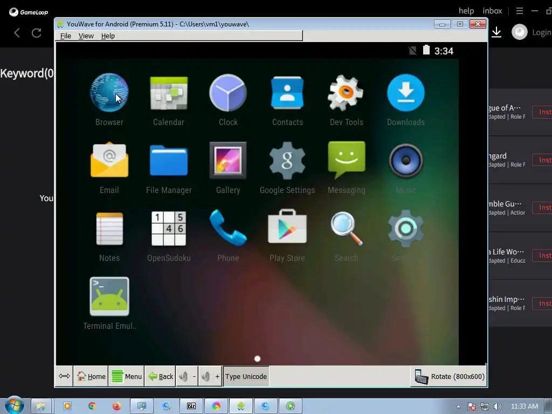Open the Notes app
This screenshot has width=552, height=414.
[109, 229]
